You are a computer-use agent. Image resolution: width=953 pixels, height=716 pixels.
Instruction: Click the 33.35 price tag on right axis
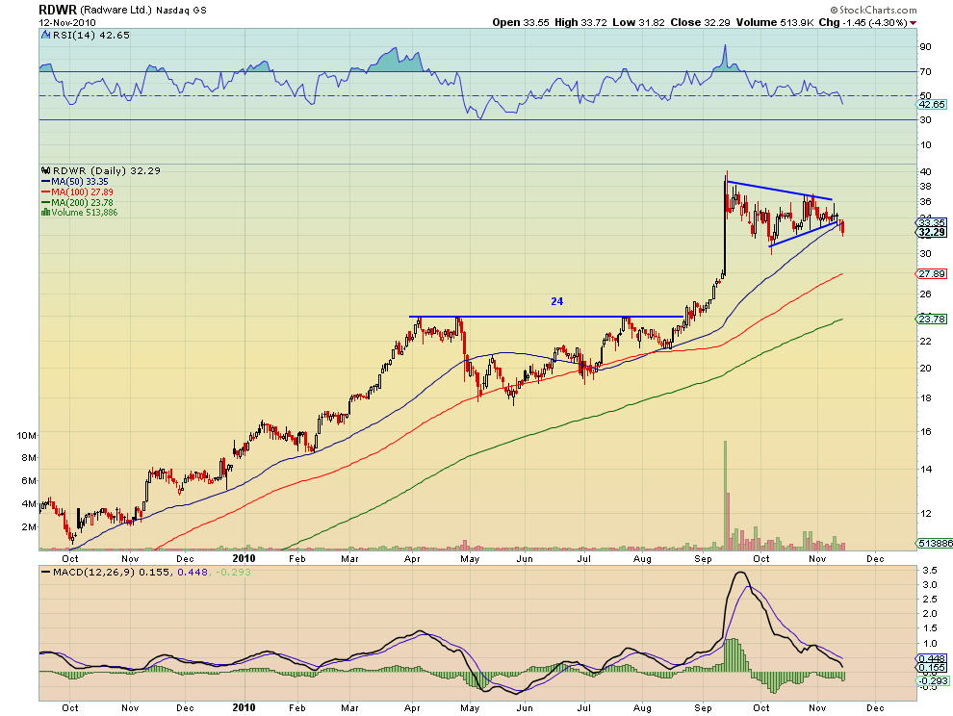pos(931,223)
